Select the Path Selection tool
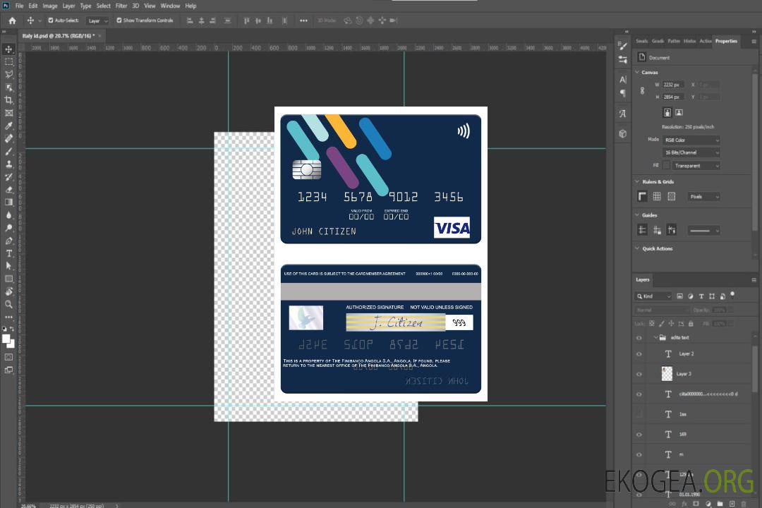Screen dimensions: 762x508 click(8, 266)
